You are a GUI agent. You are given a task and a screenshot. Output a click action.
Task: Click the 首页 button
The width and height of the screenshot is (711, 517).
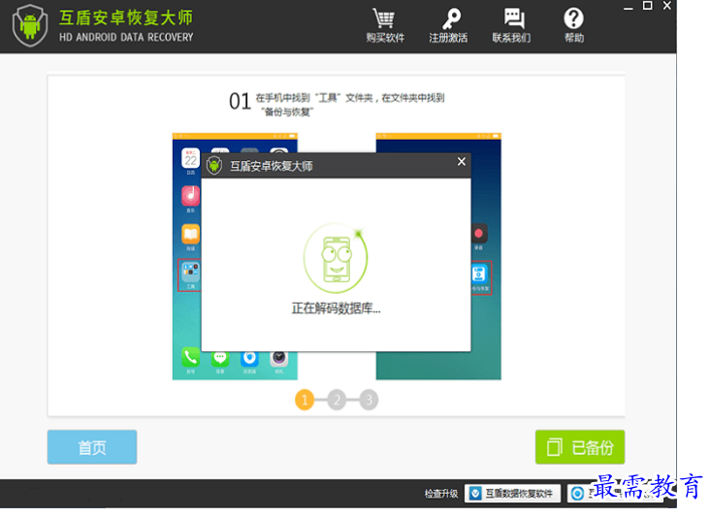pos(92,447)
